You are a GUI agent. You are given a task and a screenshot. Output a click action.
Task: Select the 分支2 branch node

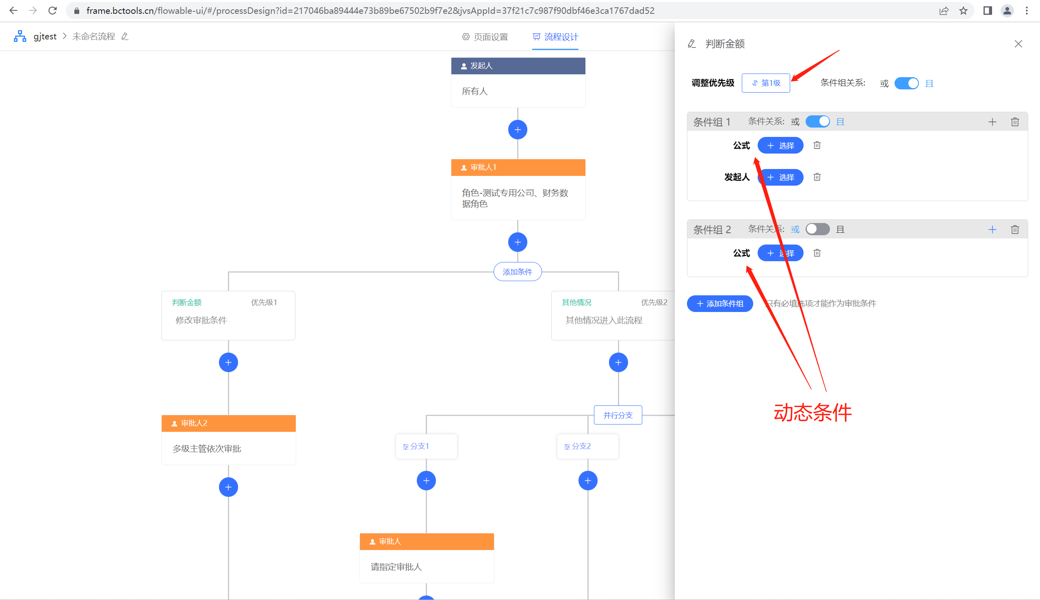587,446
